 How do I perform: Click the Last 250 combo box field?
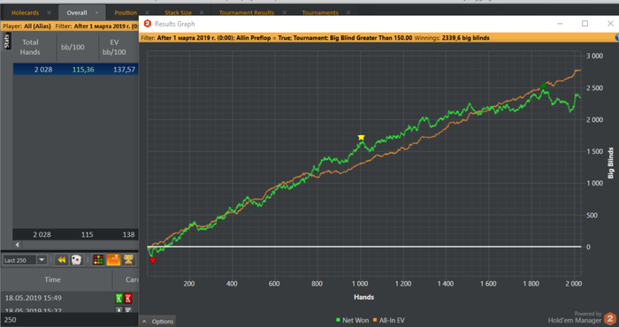tap(25, 260)
